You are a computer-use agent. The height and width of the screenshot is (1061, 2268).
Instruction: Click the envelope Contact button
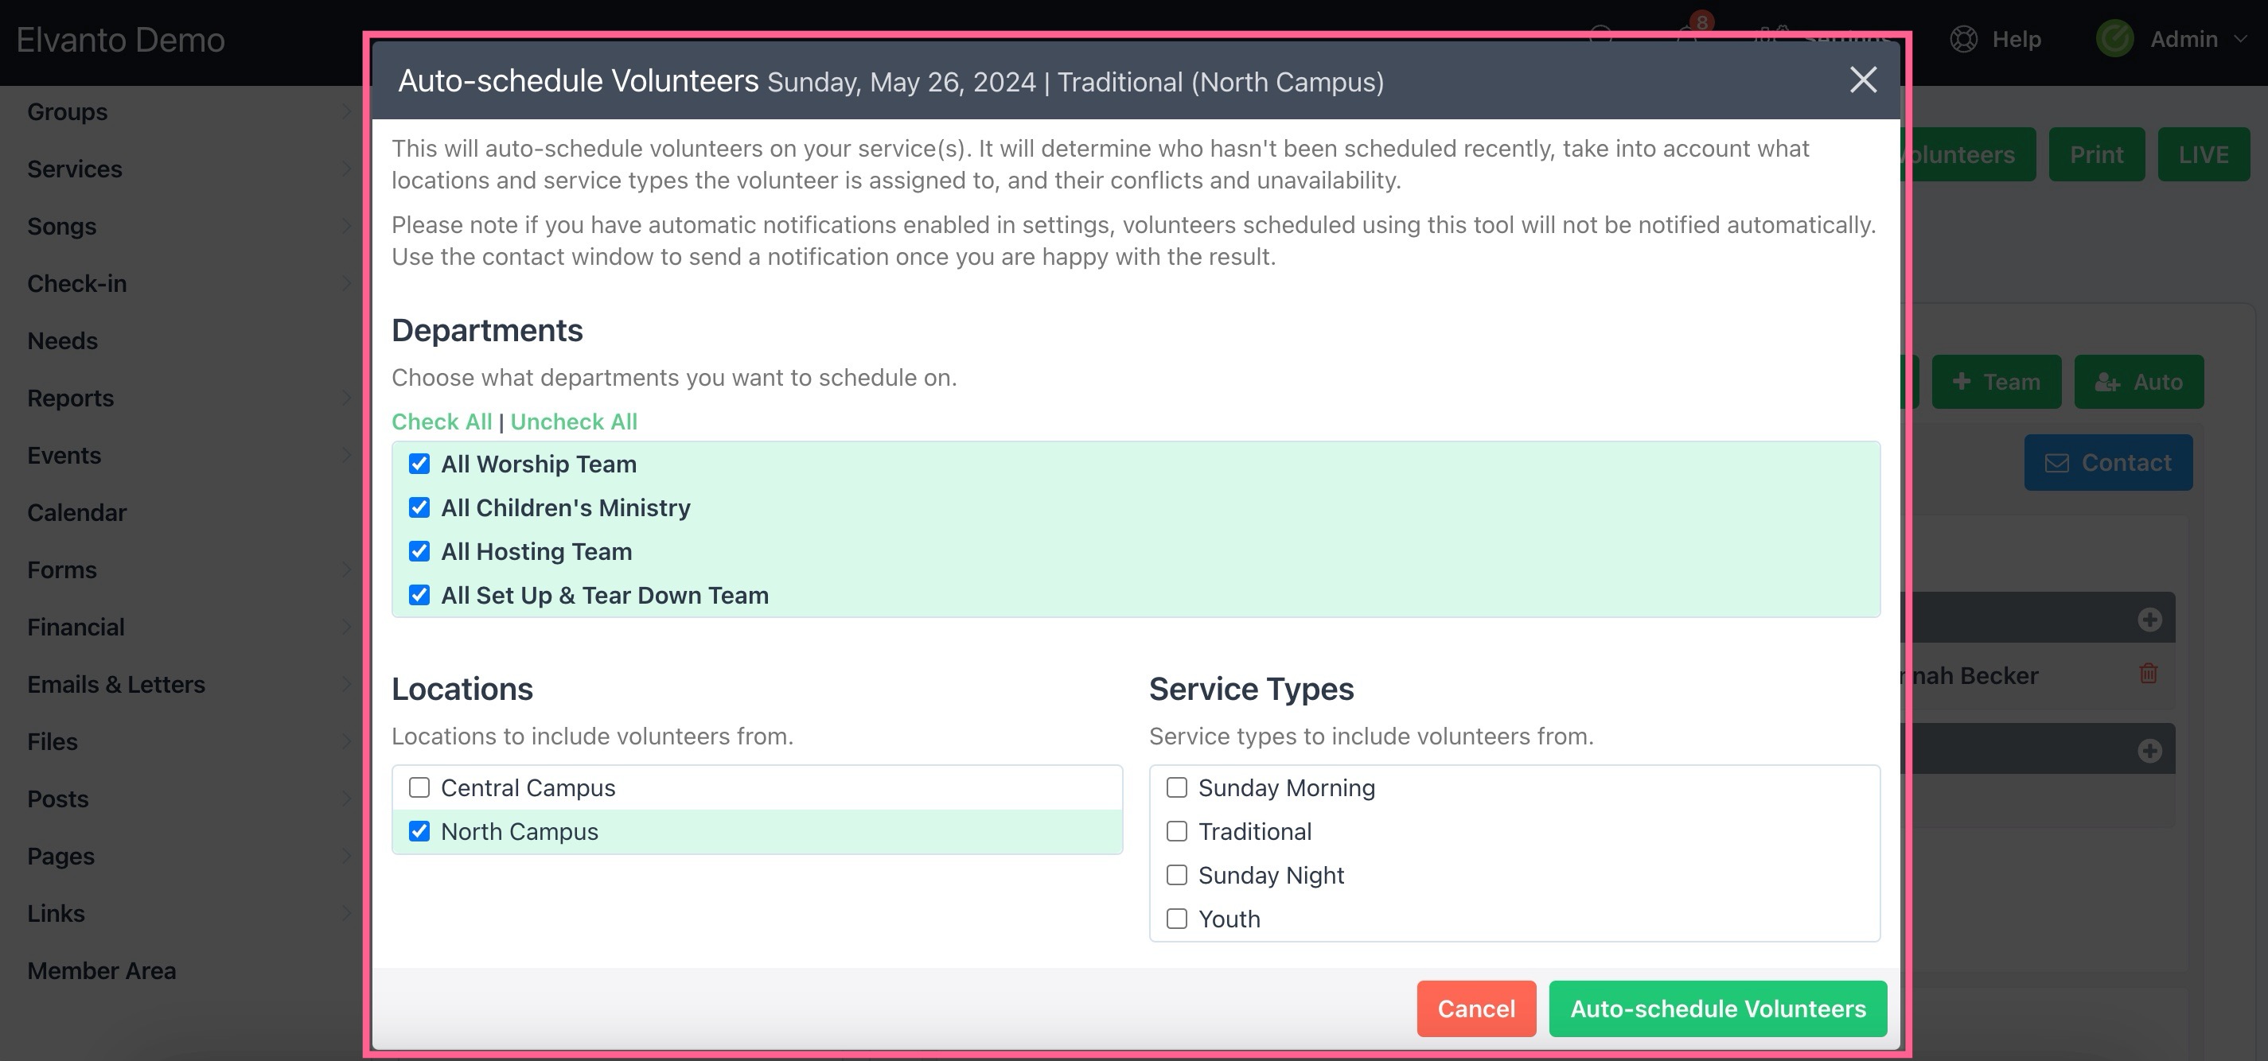[x=2108, y=463]
